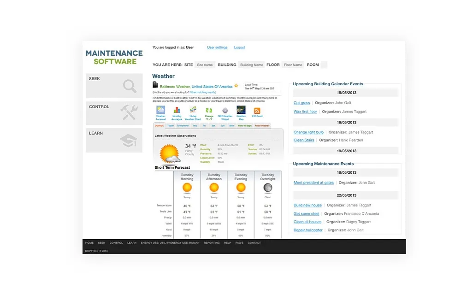Screen dimensions: 461x295
Task: Click the orange RSS Feed icon
Action: click(x=257, y=112)
